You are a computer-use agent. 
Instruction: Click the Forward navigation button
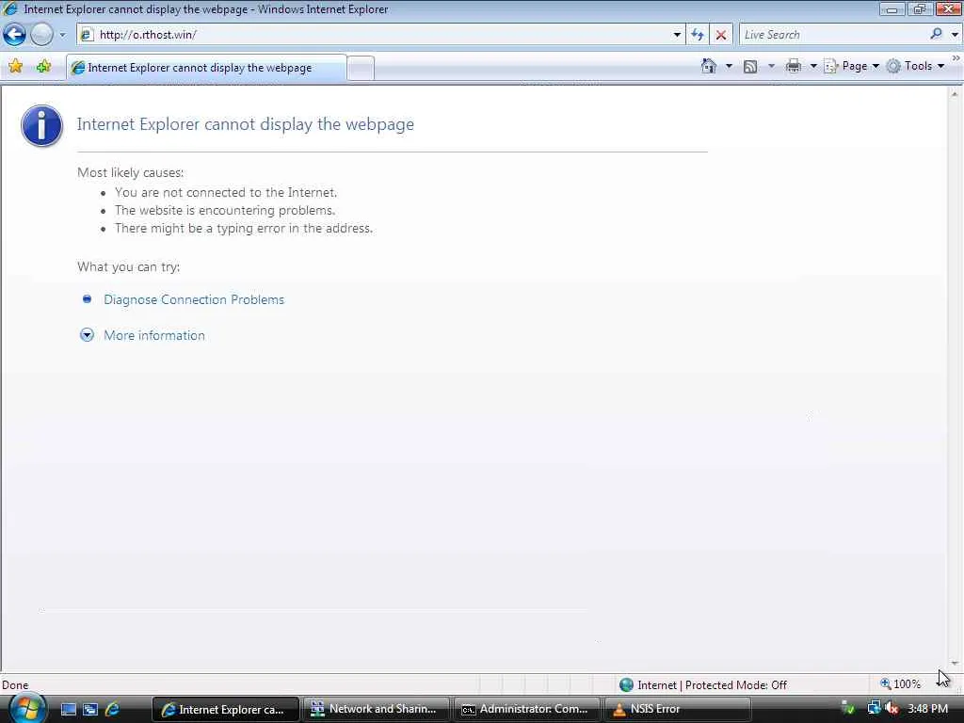pyautogui.click(x=41, y=35)
